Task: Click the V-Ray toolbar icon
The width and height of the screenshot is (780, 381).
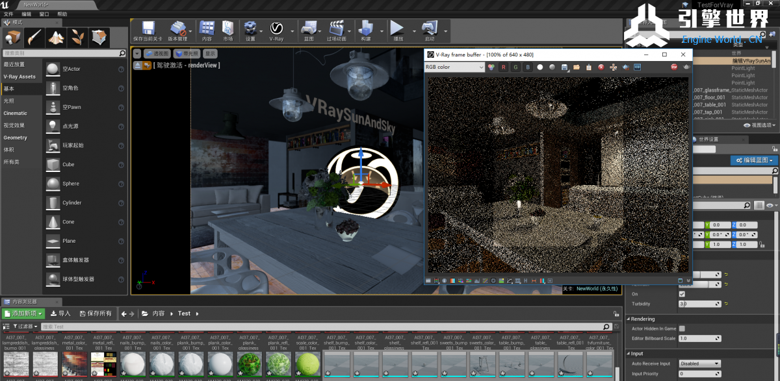Action: point(276,31)
